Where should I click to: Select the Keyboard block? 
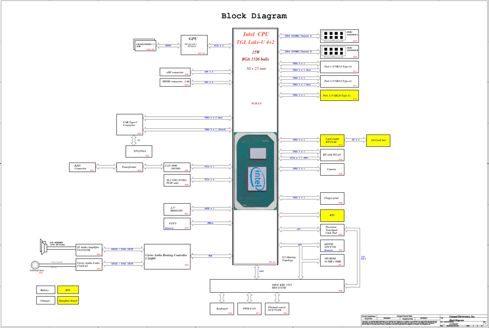pyautogui.click(x=222, y=309)
